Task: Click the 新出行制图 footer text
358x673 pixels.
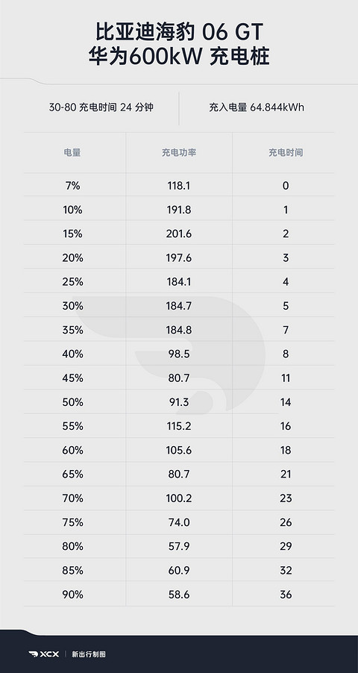Action: pos(89,654)
